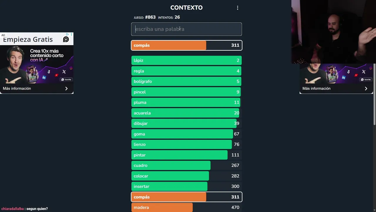Click the LinkedIn icon in left ad

[44, 77]
